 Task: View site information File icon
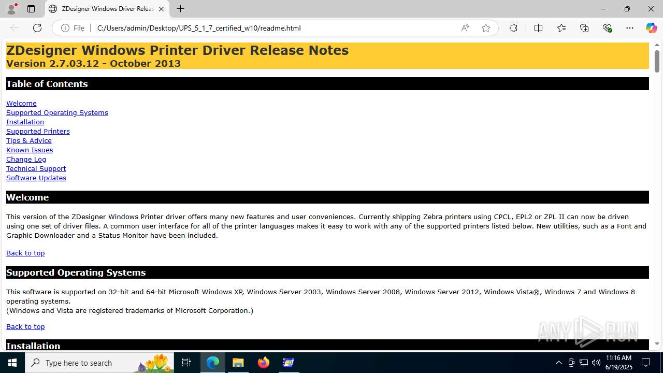(x=73, y=28)
